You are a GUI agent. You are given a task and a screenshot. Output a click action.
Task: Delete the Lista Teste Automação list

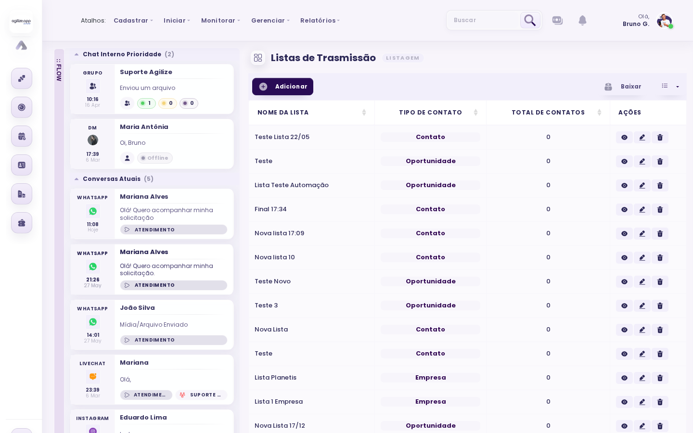tap(660, 186)
